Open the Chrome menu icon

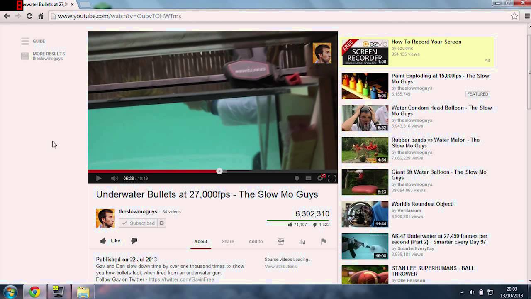(x=527, y=16)
